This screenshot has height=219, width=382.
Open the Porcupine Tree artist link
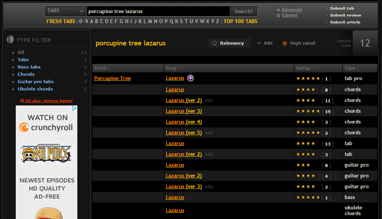(113, 78)
